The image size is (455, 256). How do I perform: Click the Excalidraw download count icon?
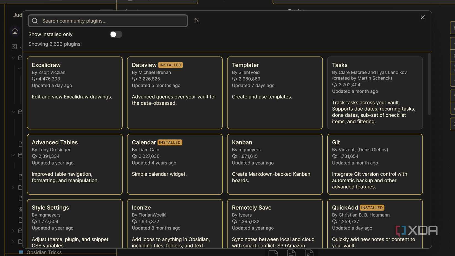[34, 79]
